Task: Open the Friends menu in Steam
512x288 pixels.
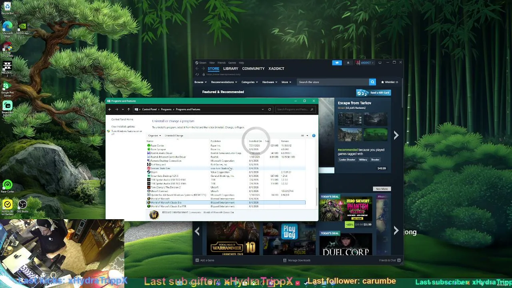Action: click(222, 63)
